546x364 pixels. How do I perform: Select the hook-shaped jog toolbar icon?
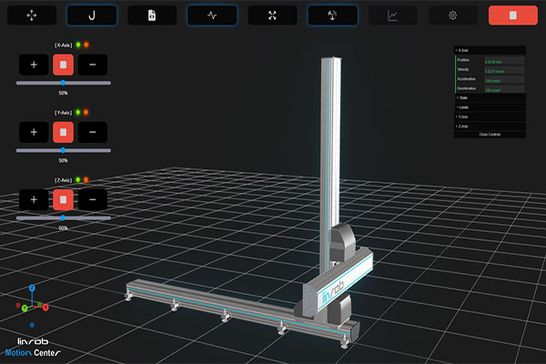pos(92,15)
